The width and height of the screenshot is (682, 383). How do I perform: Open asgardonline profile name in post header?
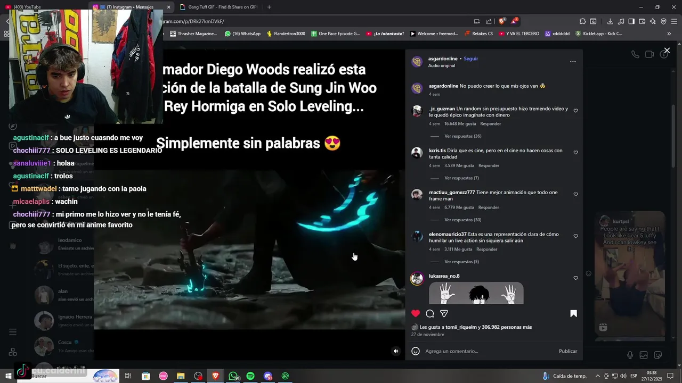click(443, 59)
